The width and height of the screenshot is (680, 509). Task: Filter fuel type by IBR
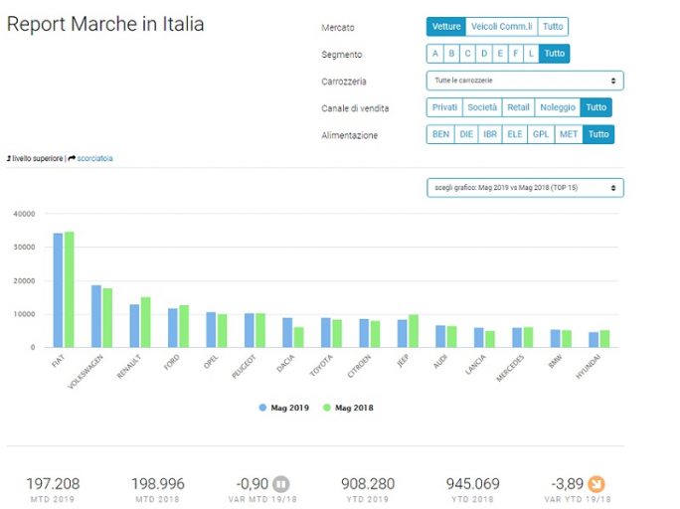490,134
